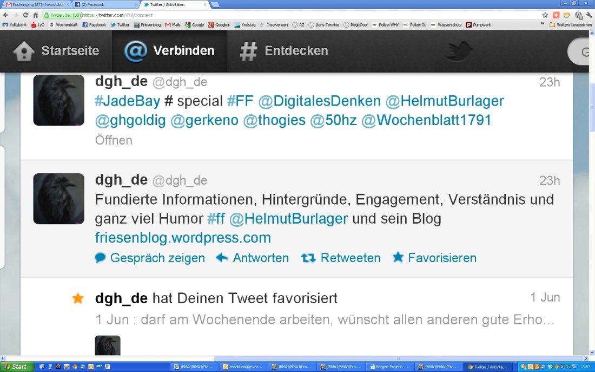The width and height of the screenshot is (595, 372).
Task: Click the Gespräch zeigen speech bubble icon
Action: (100, 258)
